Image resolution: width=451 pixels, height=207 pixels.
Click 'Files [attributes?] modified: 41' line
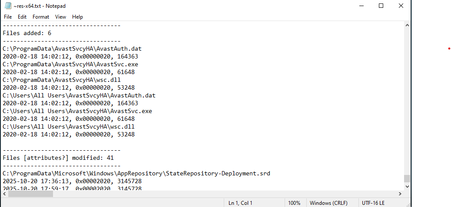(x=58, y=158)
